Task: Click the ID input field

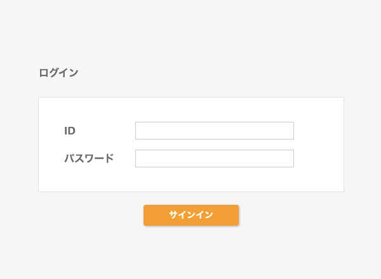Action: (x=214, y=131)
